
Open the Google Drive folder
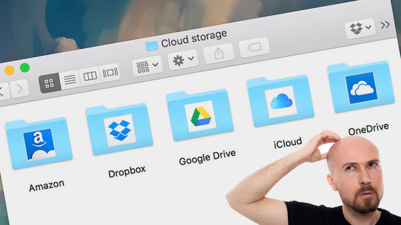pyautogui.click(x=200, y=115)
